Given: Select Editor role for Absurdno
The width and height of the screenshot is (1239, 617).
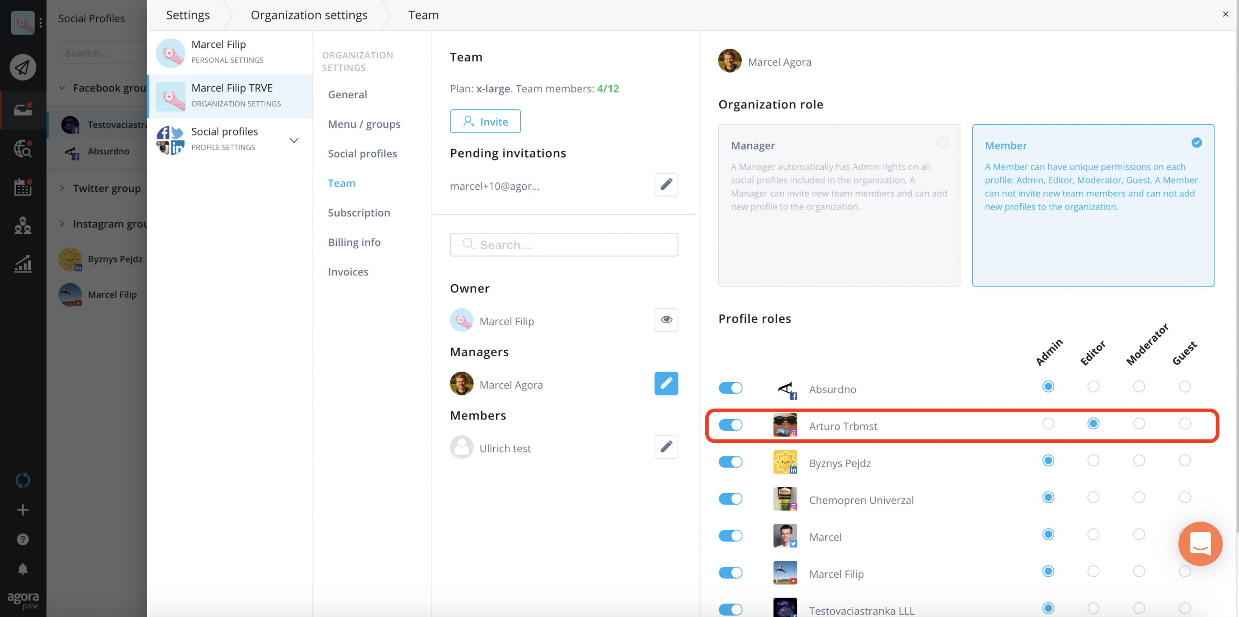Looking at the screenshot, I should point(1093,386).
